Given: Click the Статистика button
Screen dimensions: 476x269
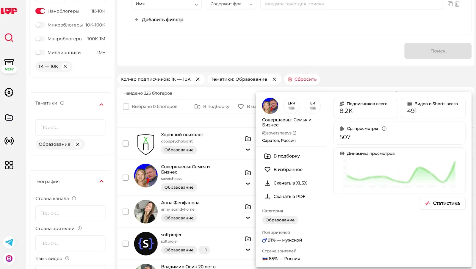Looking at the screenshot, I should [x=442, y=203].
